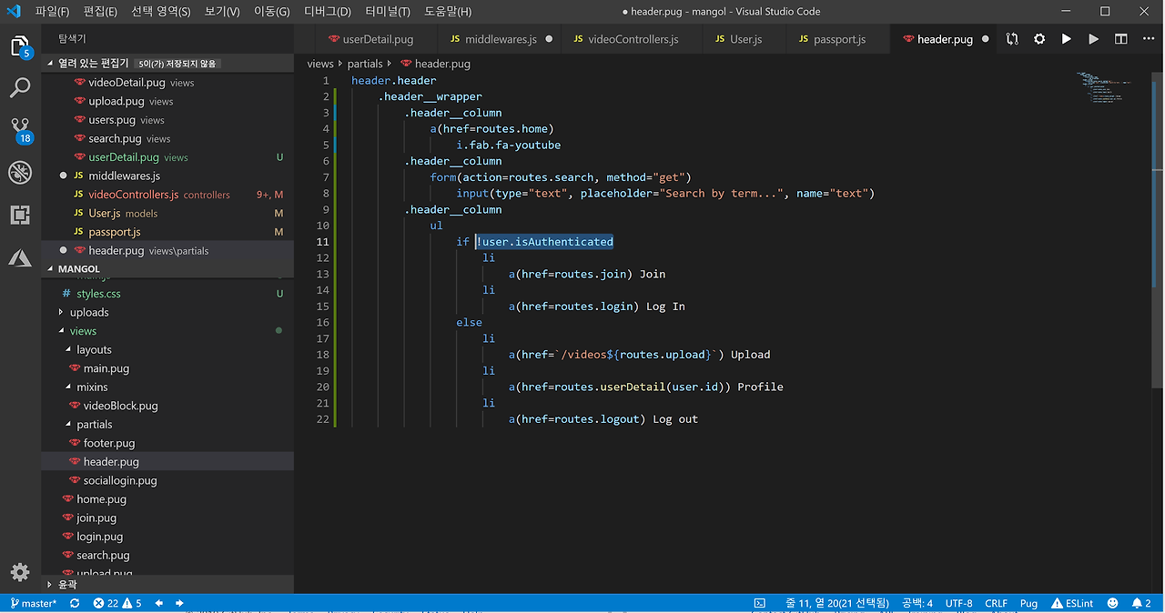This screenshot has height=613, width=1165.
Task: Open the Search view in activity bar
Action: click(20, 88)
